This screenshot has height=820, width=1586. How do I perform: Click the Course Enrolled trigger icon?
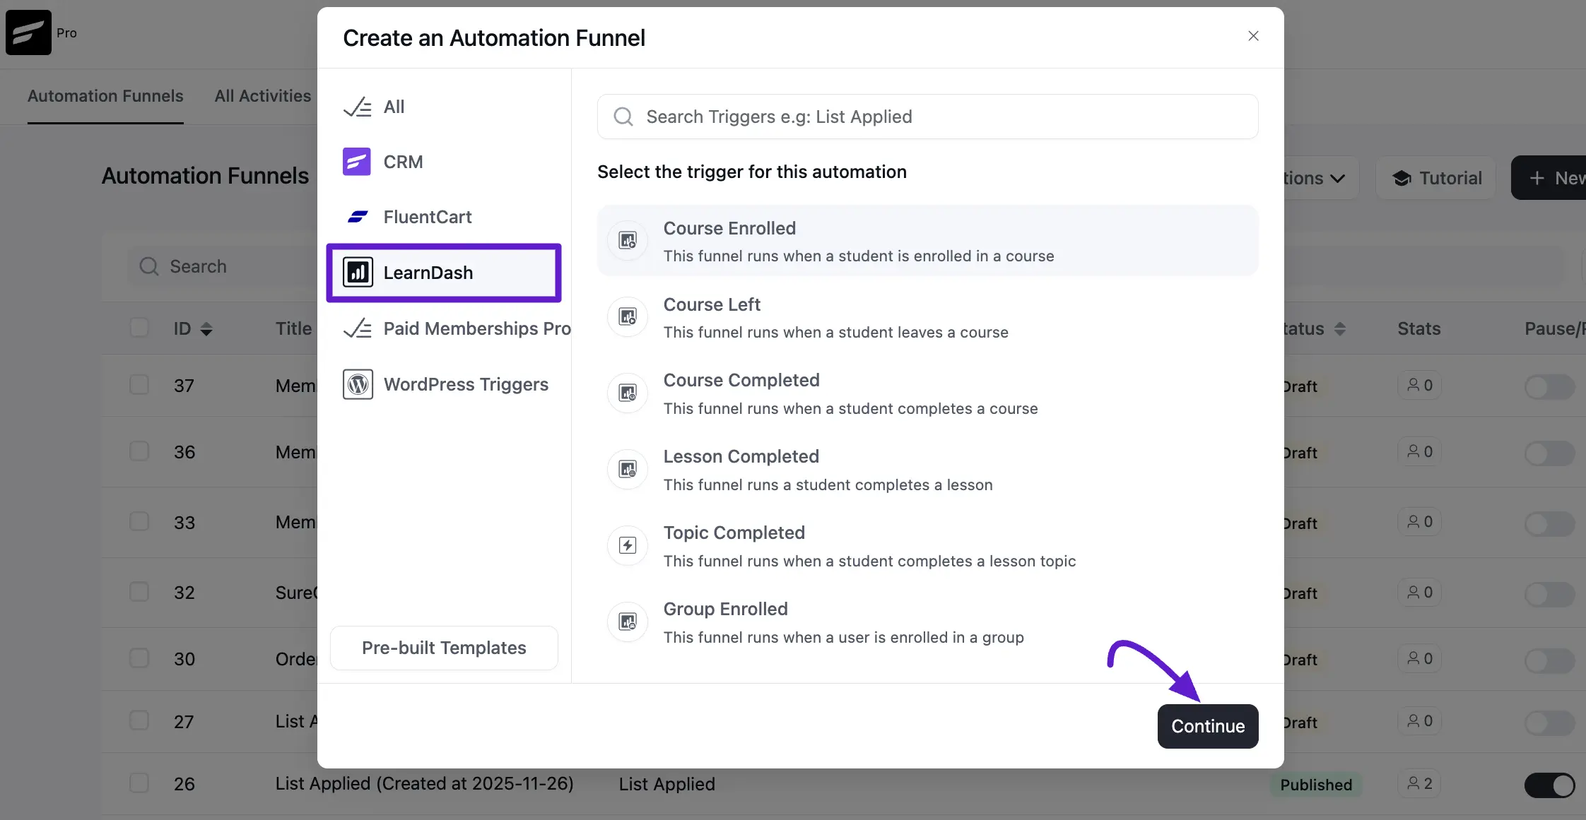click(628, 240)
